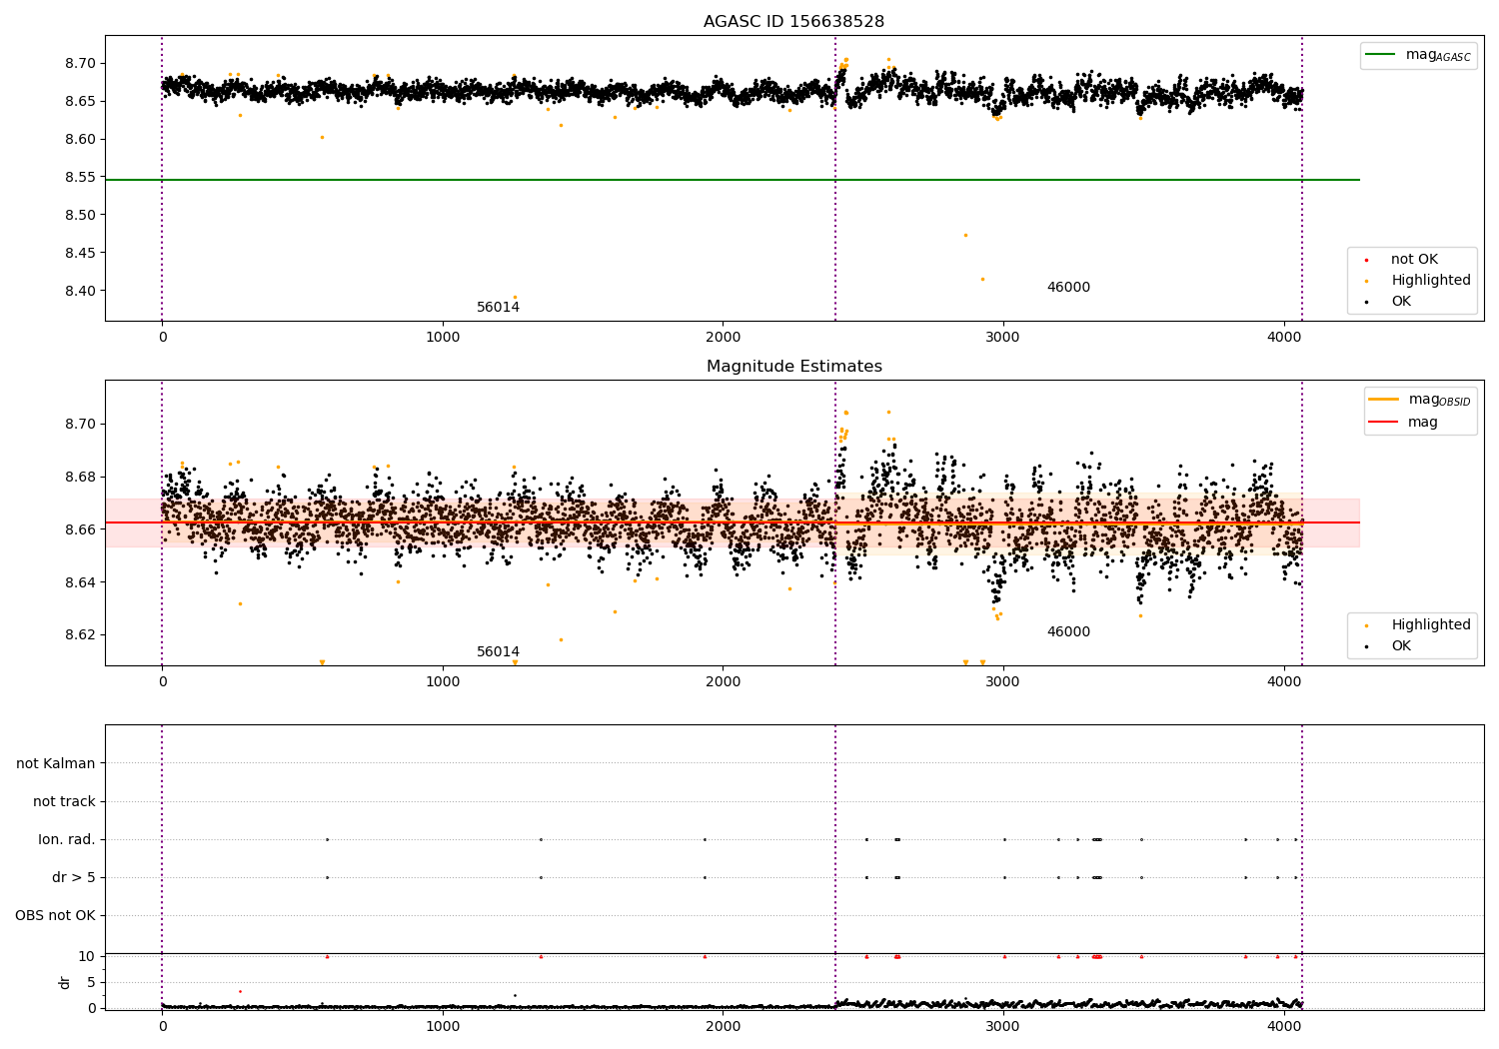Click the 4000 x-tick under the bottom panel
Screen dimensions: 1499x1049
1284,1026
